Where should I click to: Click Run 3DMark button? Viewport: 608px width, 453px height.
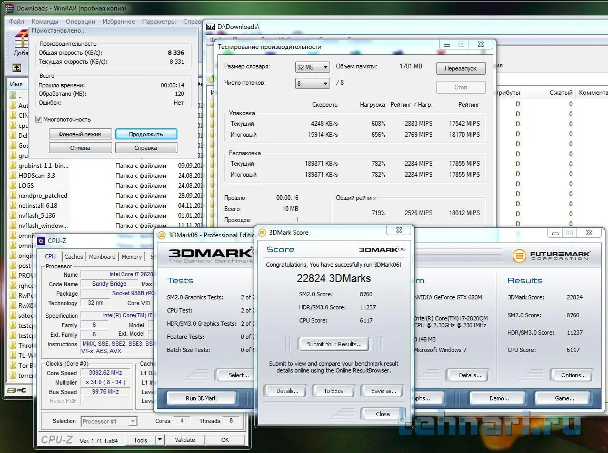tap(201, 398)
